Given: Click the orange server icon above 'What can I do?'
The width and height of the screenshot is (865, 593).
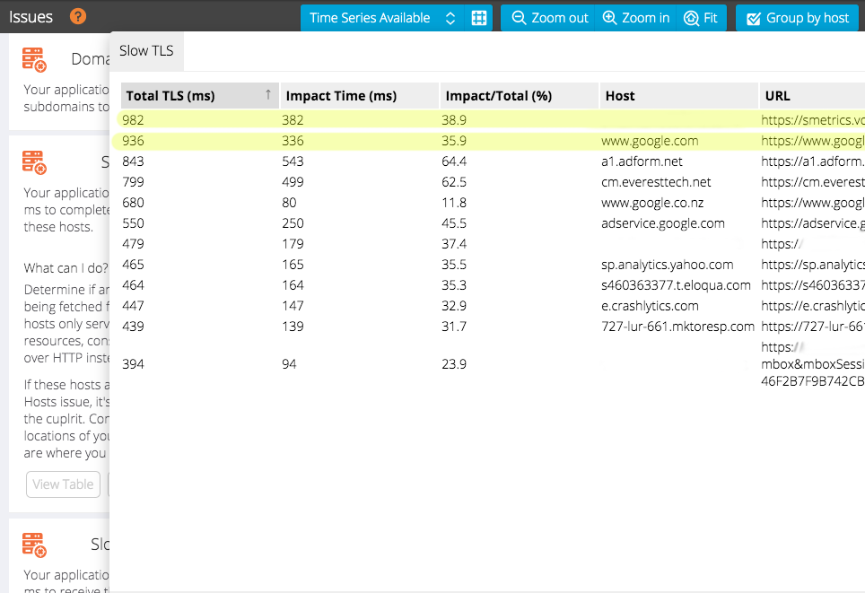Looking at the screenshot, I should pos(34,162).
